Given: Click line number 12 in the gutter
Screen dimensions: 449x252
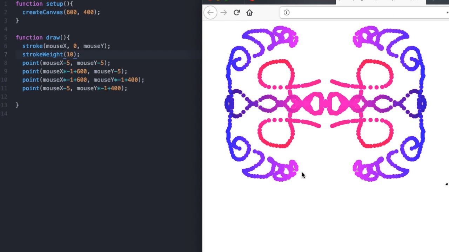Looking at the screenshot, I should tap(5, 97).
